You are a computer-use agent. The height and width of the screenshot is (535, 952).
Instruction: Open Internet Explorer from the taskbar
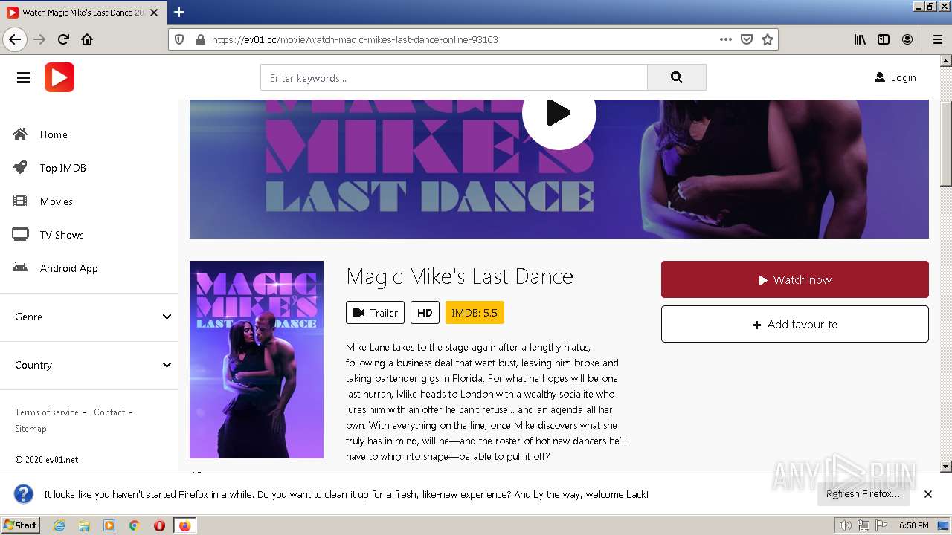tap(59, 525)
